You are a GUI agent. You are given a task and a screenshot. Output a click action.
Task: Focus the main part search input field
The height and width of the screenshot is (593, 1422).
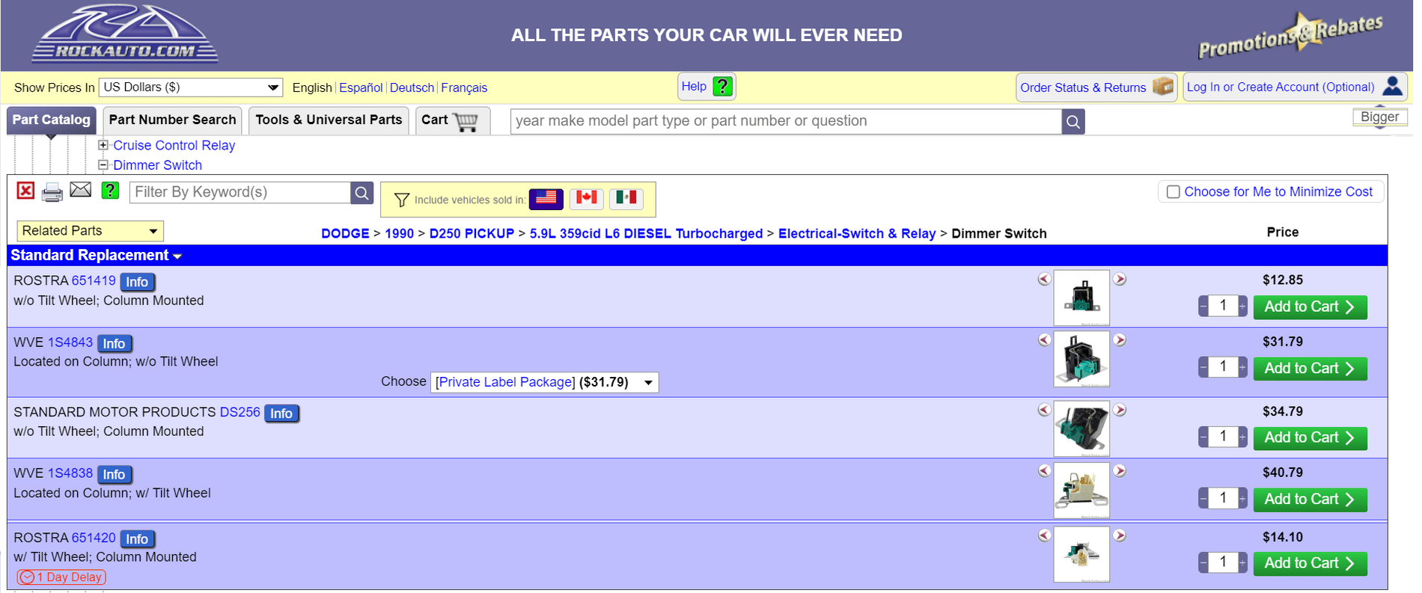[786, 121]
